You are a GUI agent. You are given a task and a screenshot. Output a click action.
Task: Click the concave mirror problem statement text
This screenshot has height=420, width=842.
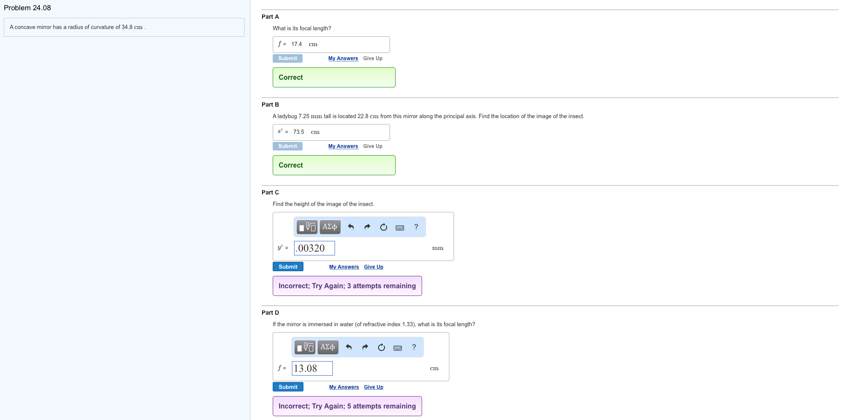(x=78, y=27)
